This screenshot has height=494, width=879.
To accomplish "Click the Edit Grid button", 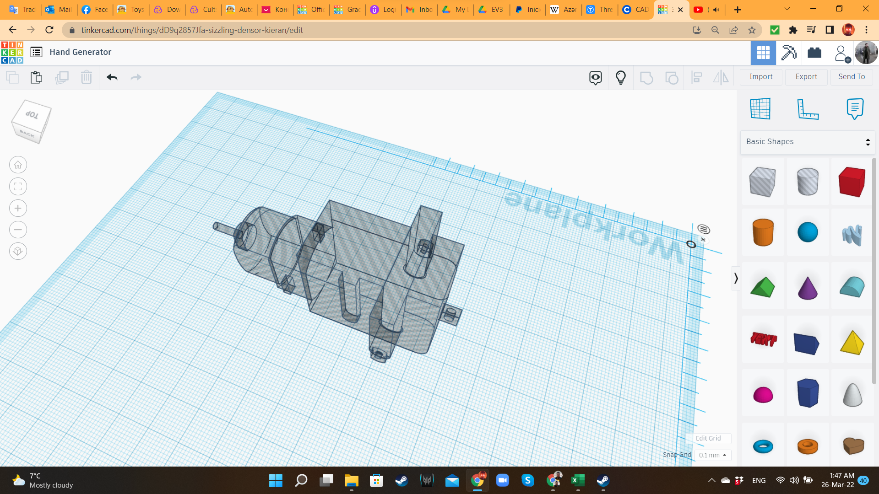I will tap(708, 438).
